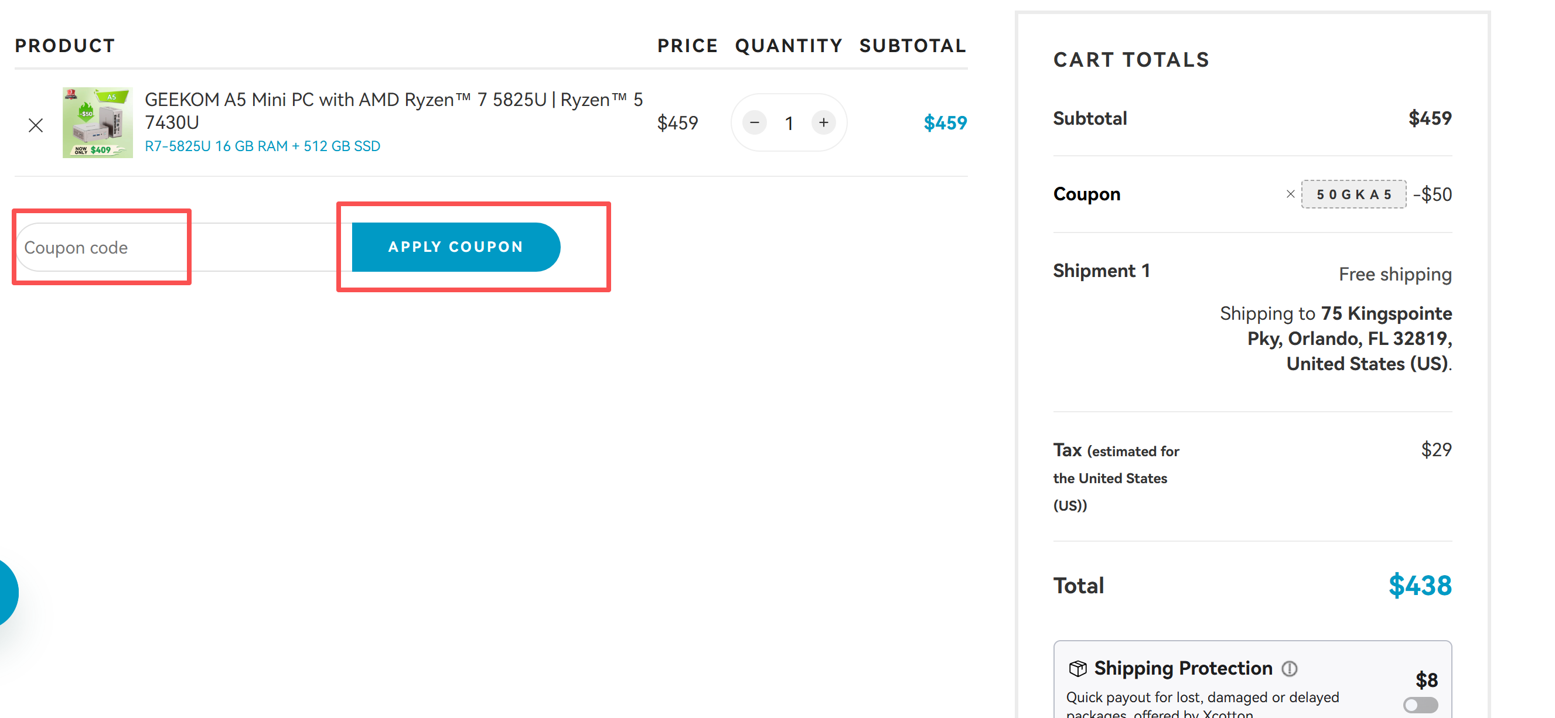1555x718 pixels.
Task: Click the Shipping Protection info icon
Action: [x=1289, y=669]
